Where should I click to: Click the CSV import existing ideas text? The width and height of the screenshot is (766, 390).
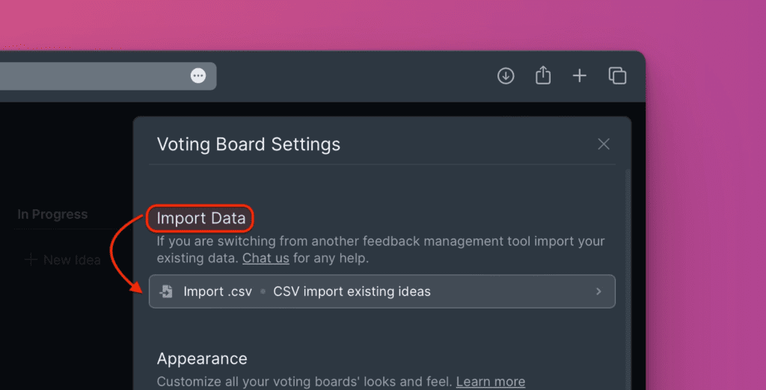click(352, 291)
